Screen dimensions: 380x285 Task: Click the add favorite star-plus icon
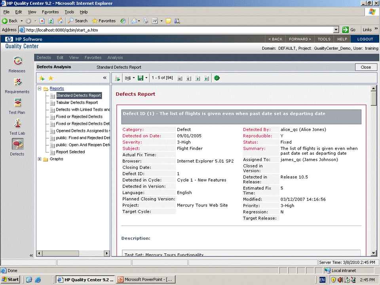[42, 78]
